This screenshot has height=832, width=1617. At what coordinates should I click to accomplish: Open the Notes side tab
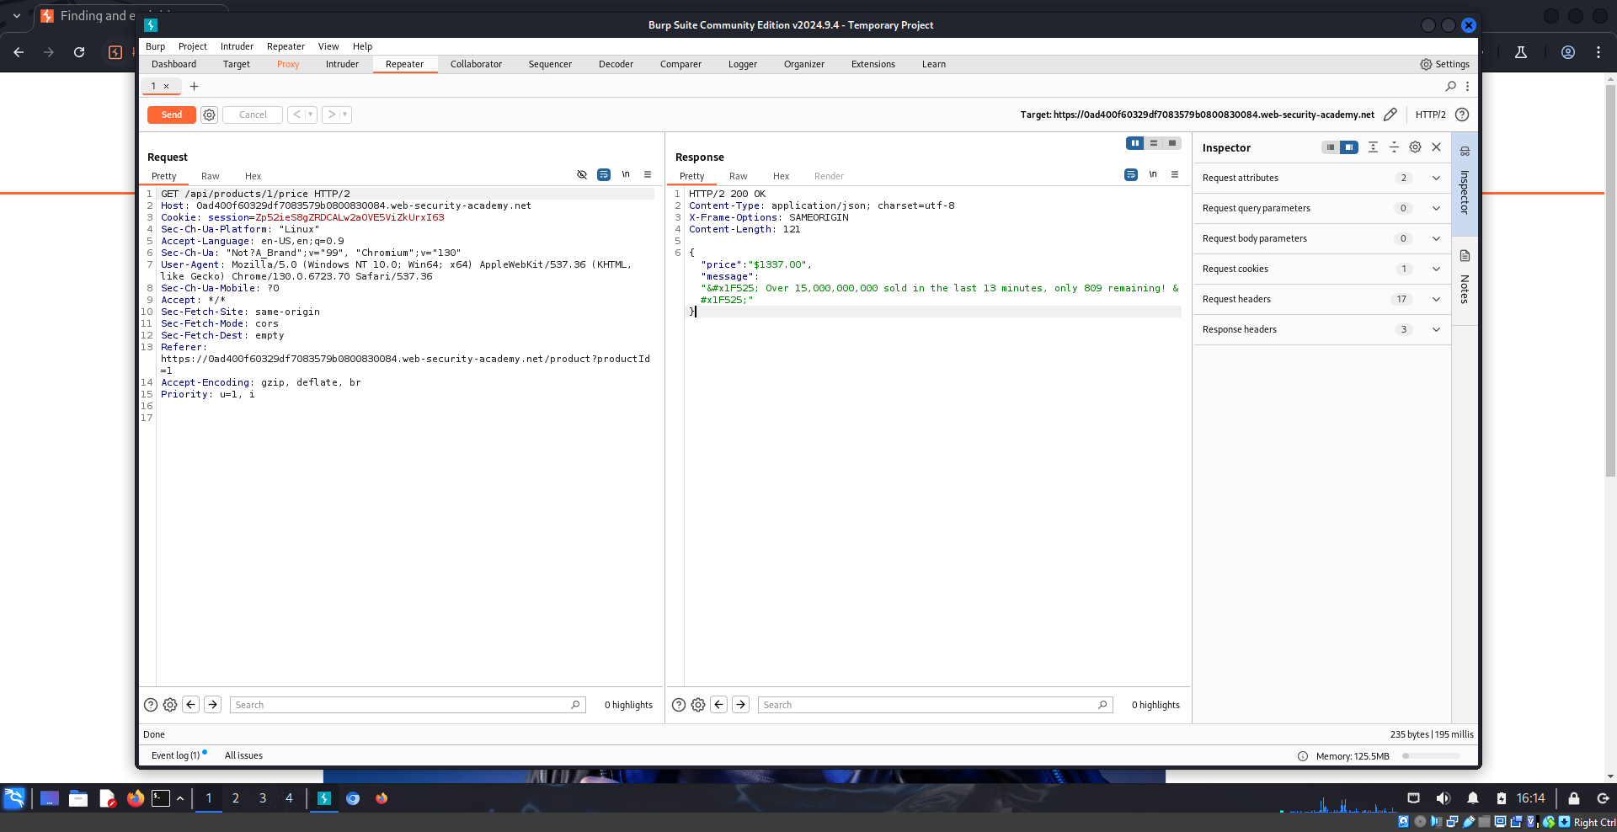1465,281
